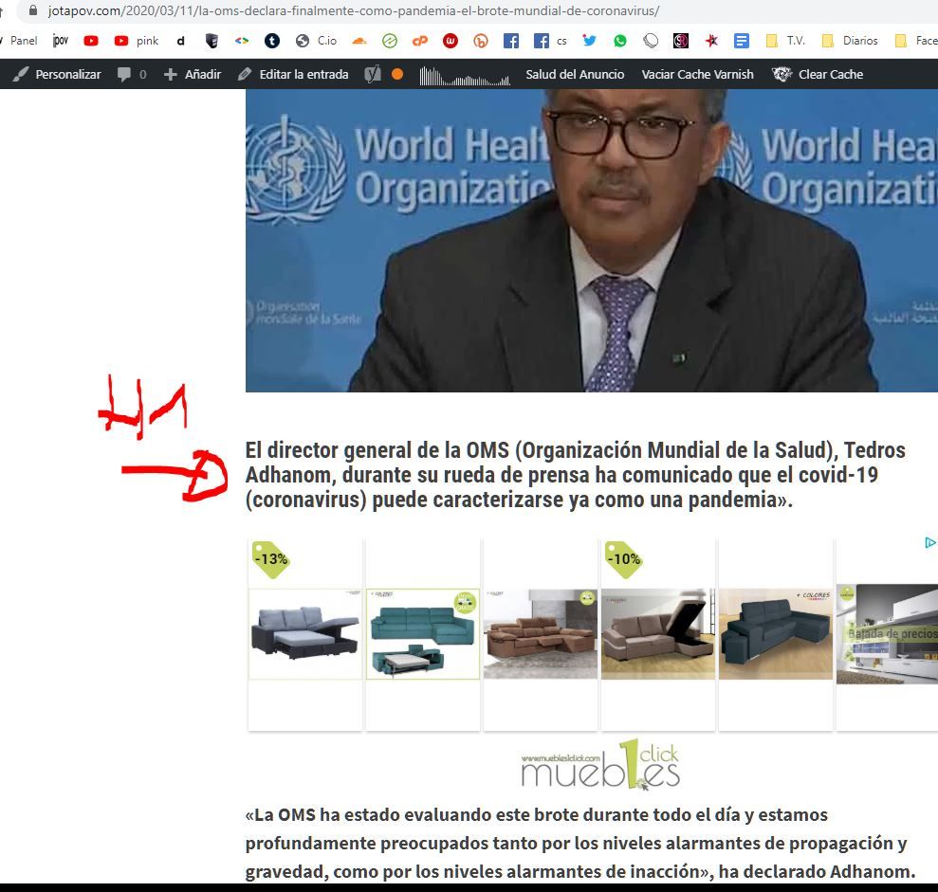The width and height of the screenshot is (938, 892).
Task: Open the orange cPanel bookmark
Action: coord(420,41)
